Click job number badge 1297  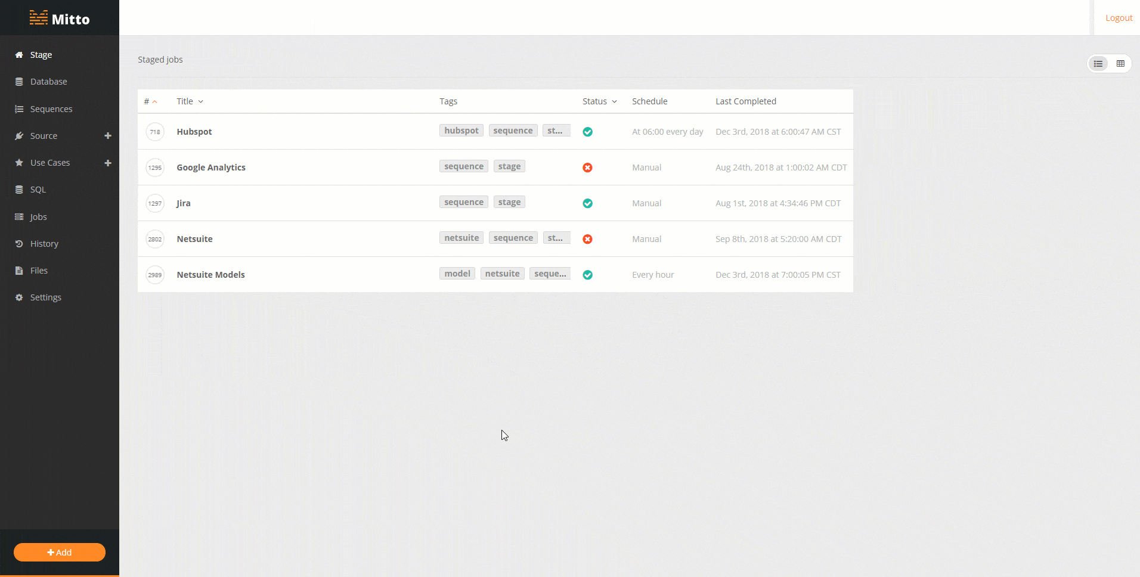tap(155, 203)
